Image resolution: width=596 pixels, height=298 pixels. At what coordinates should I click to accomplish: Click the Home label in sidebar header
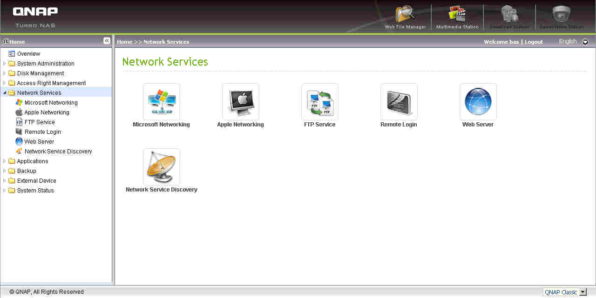17,42
